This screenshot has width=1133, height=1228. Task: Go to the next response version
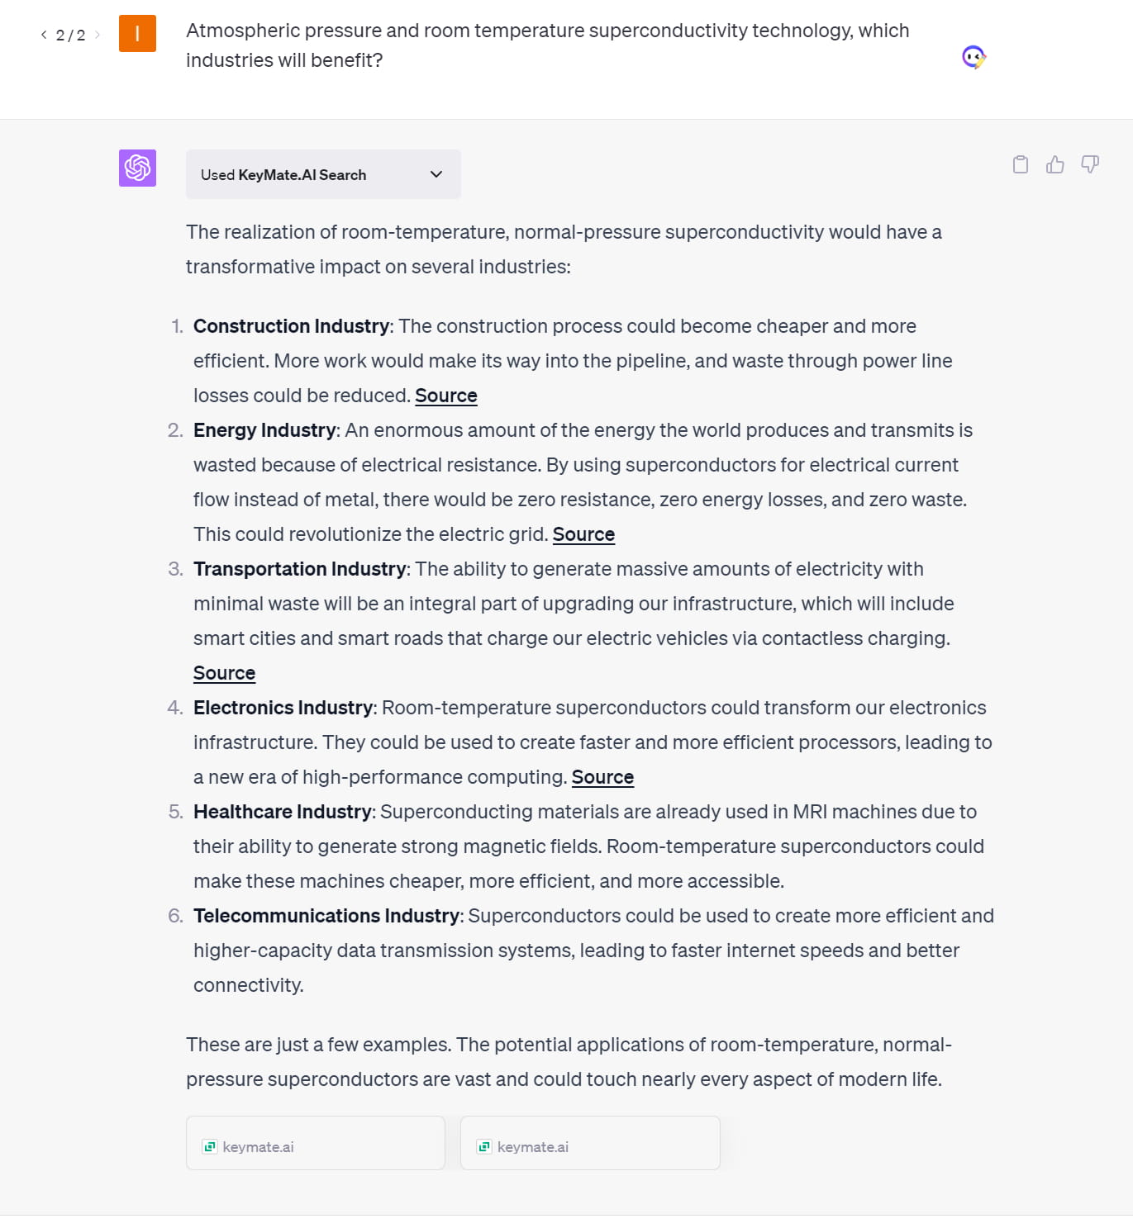98,35
